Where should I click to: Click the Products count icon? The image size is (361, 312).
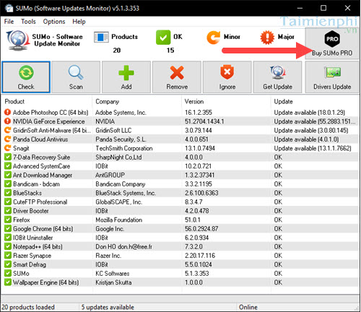pos(101,38)
